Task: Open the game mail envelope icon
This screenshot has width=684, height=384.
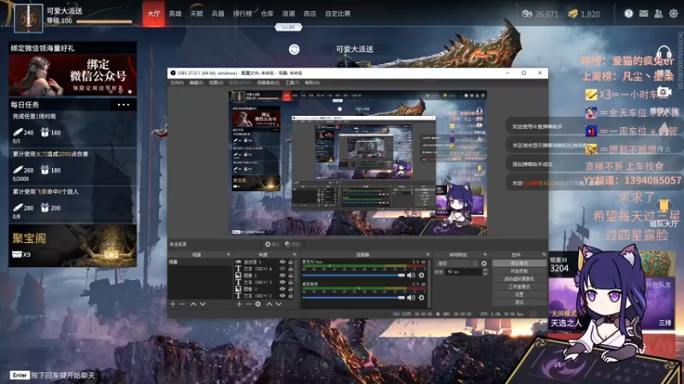Action: (644, 14)
